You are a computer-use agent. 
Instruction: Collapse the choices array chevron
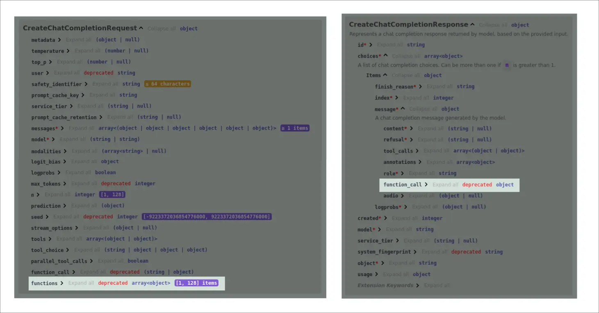385,56
